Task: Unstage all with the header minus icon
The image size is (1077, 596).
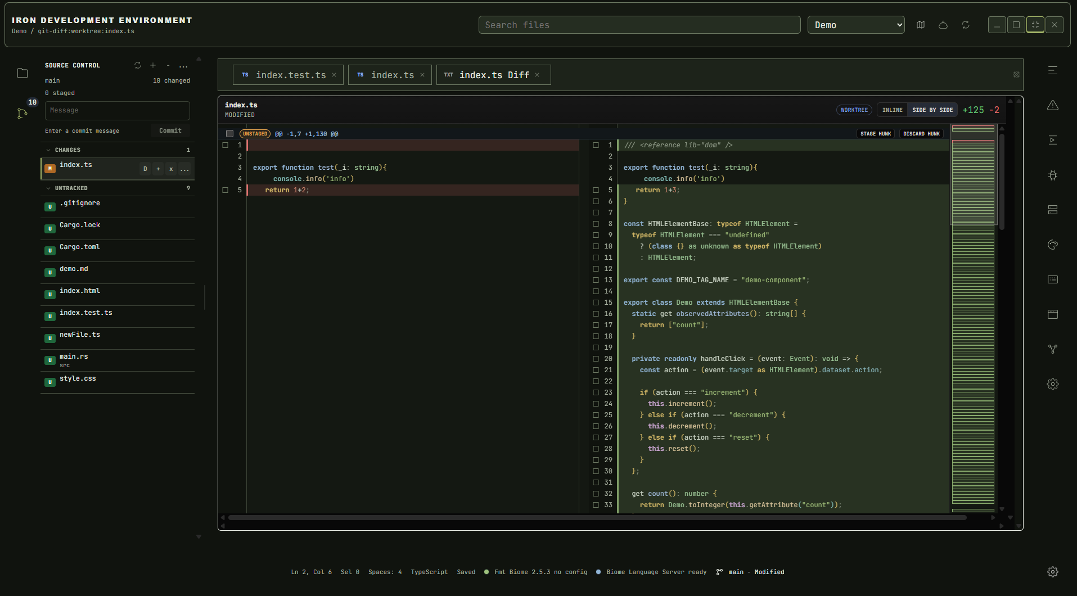Action: click(168, 65)
